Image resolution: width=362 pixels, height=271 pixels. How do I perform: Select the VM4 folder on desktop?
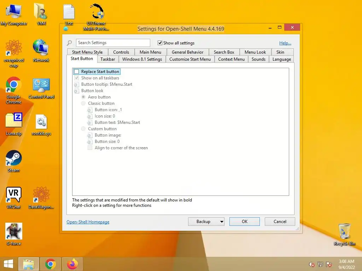pyautogui.click(x=41, y=14)
